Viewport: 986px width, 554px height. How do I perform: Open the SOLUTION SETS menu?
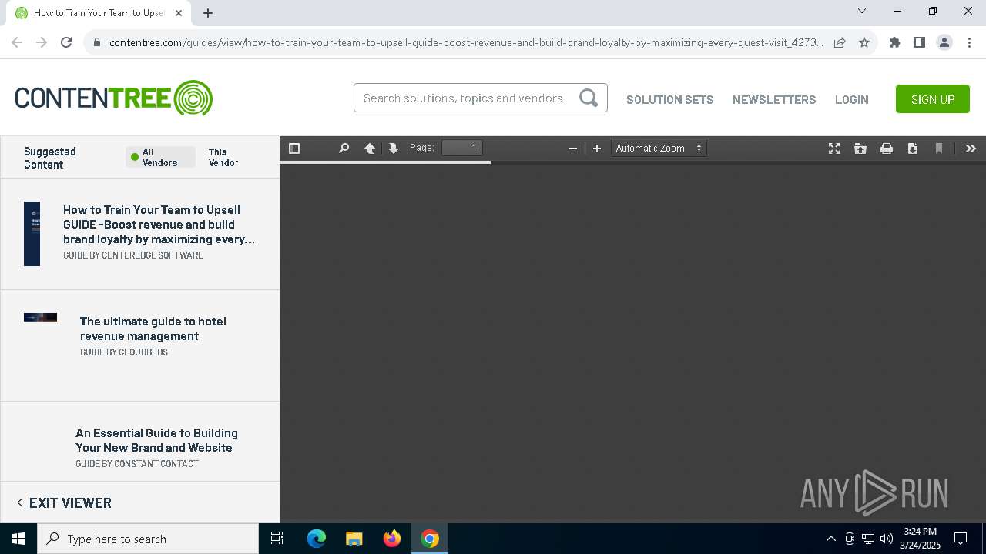point(670,99)
